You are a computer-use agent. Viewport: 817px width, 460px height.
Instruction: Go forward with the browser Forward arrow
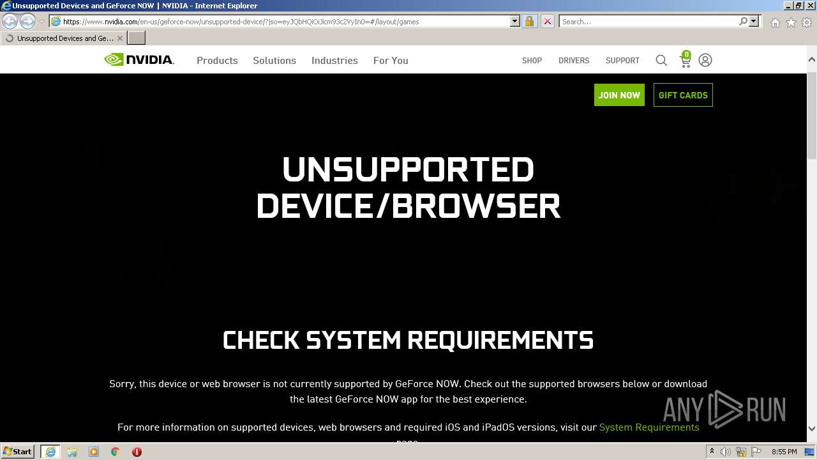click(x=27, y=21)
